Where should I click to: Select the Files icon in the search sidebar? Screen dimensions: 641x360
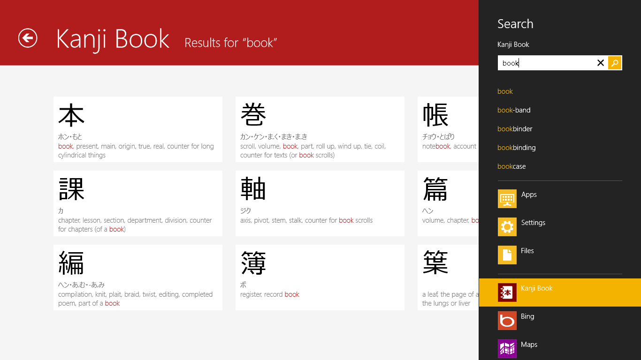click(x=507, y=255)
